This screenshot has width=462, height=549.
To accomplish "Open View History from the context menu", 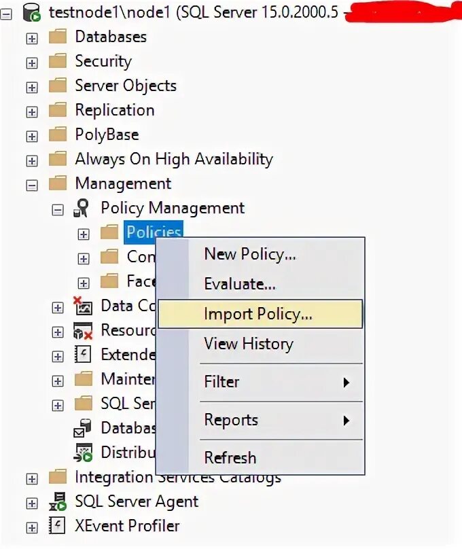I will (249, 344).
